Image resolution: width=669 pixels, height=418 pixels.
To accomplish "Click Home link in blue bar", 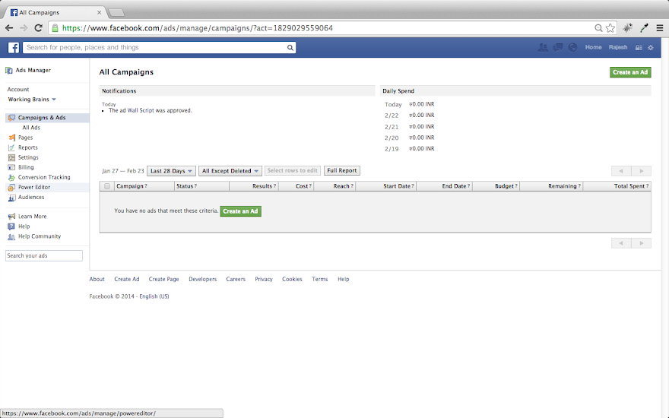I will (594, 47).
